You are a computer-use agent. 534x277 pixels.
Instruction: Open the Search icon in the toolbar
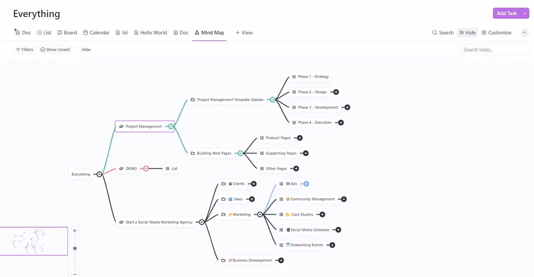[x=435, y=32]
